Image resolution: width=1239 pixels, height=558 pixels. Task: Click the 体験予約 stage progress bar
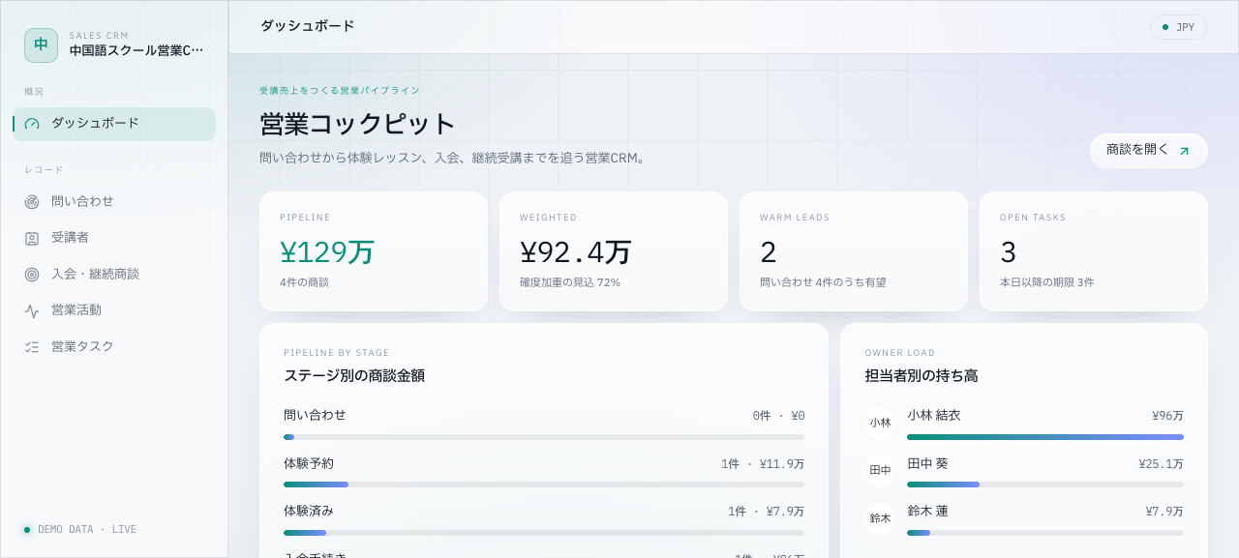(x=544, y=484)
